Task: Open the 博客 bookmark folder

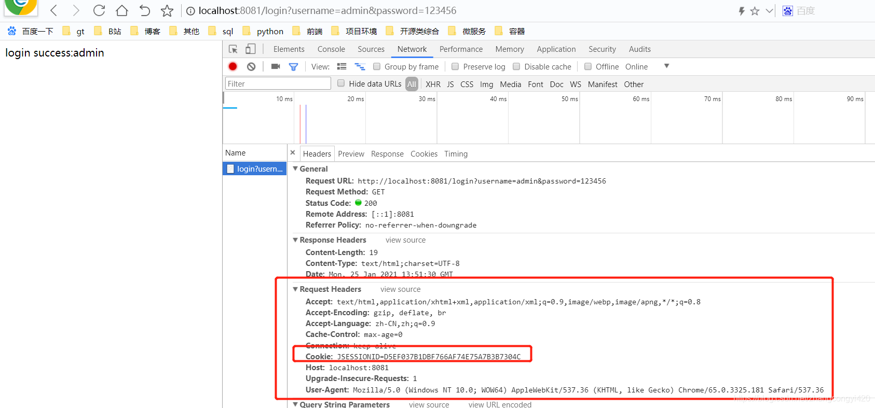Action: tap(145, 31)
